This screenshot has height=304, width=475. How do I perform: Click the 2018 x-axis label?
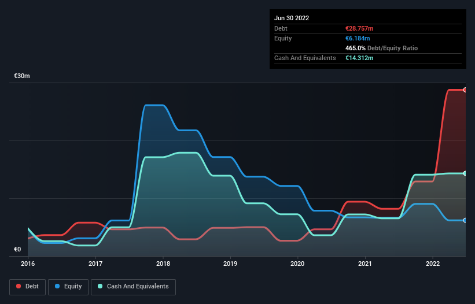(x=163, y=264)
